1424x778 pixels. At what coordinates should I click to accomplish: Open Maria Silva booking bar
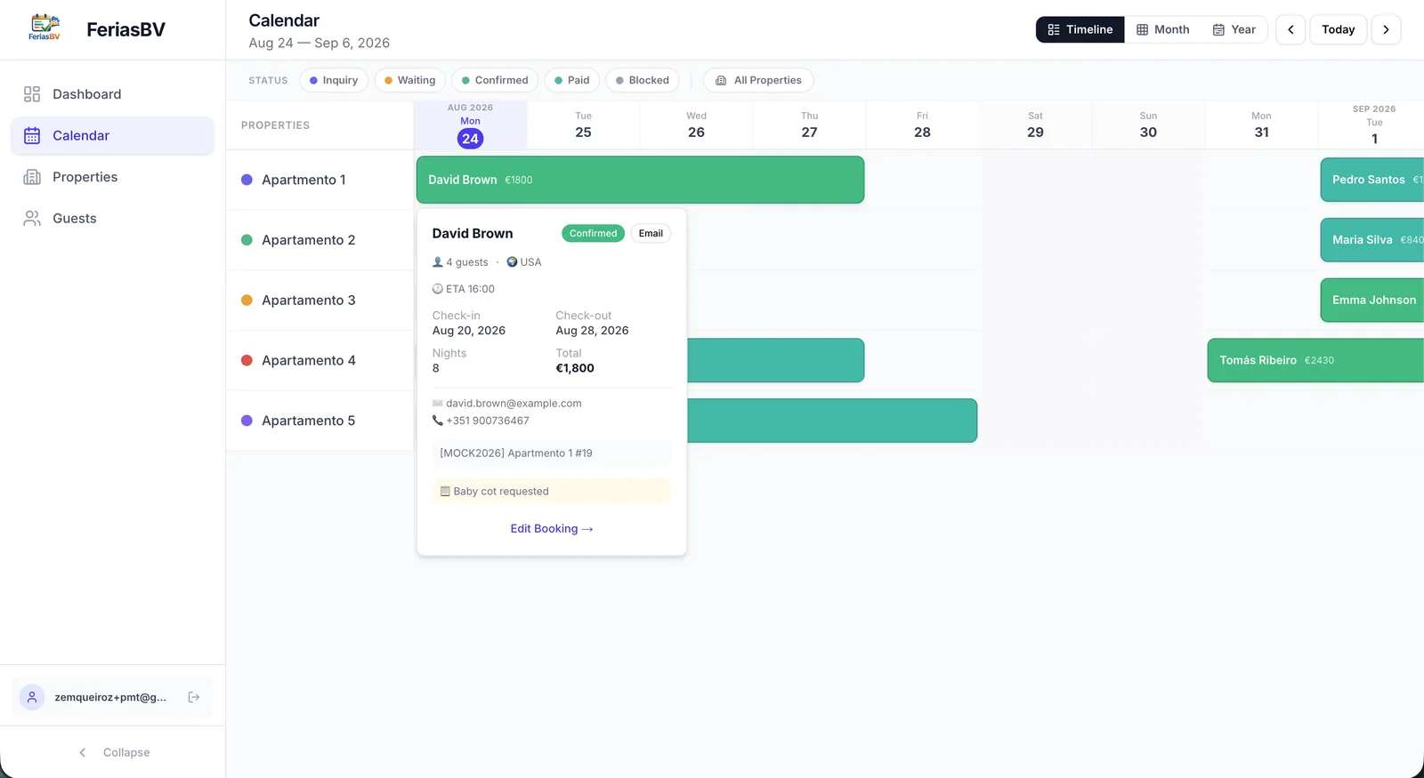point(1371,240)
